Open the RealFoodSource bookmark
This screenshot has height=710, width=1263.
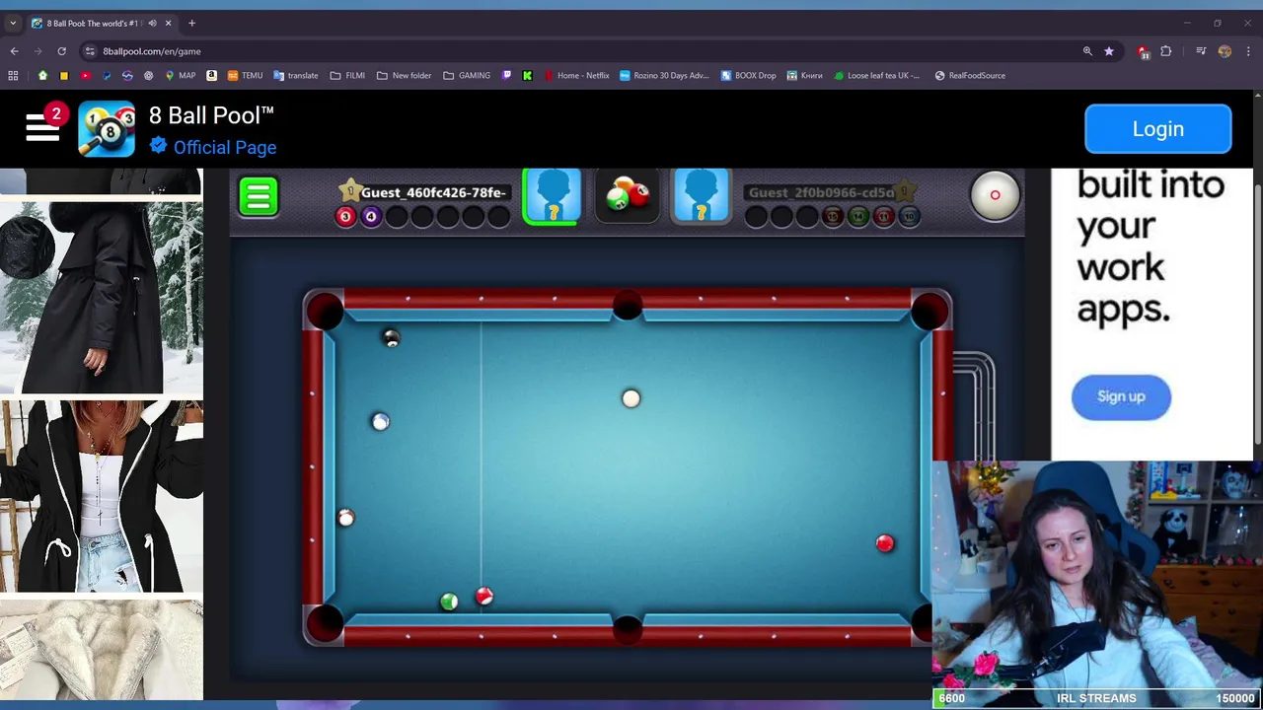pos(970,75)
